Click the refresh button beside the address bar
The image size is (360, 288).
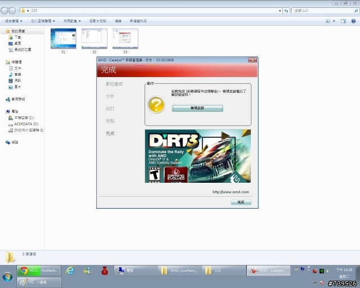(x=286, y=11)
